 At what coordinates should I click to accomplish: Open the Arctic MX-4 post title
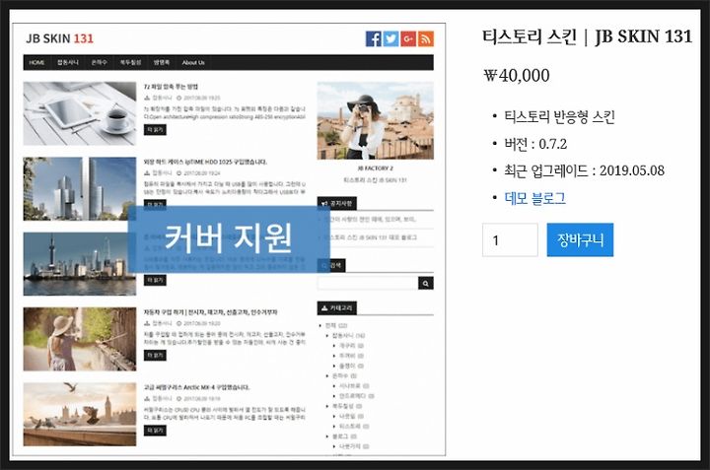196,387
